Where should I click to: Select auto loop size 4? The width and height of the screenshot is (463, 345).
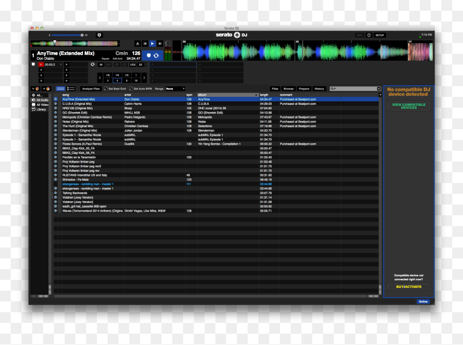click(x=117, y=81)
